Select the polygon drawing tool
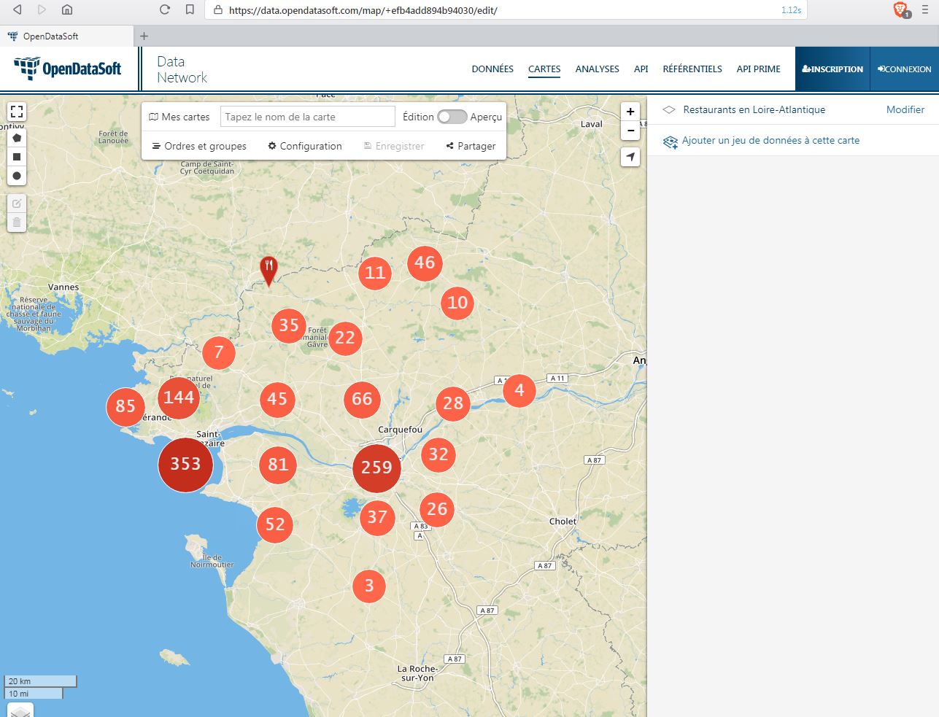939x717 pixels. 17,138
